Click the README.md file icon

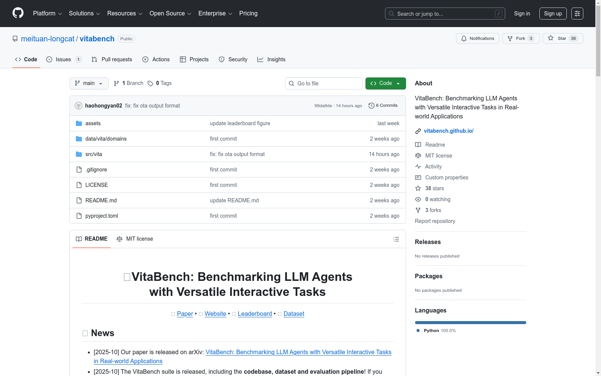tap(79, 200)
